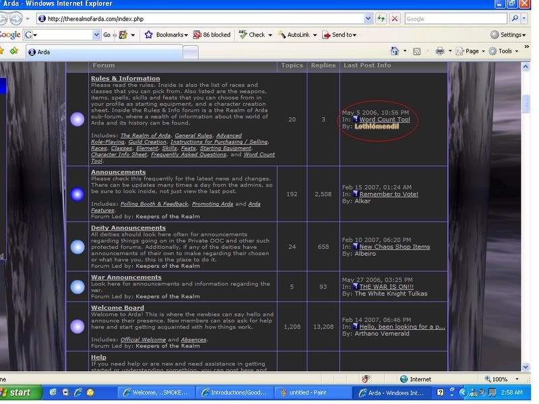This screenshot has height=404, width=539.
Task: Open the address bar URL dropdown
Action: [x=369, y=19]
